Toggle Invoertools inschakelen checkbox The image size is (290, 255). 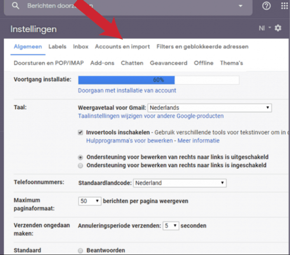81,133
